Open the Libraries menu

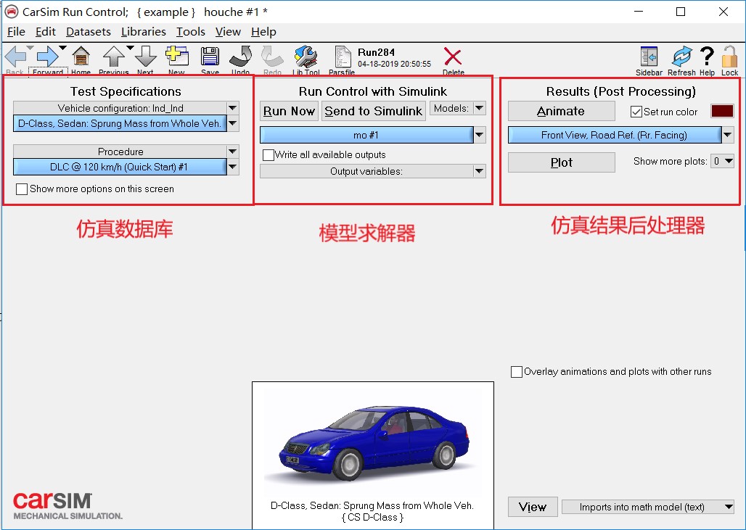pyautogui.click(x=143, y=32)
